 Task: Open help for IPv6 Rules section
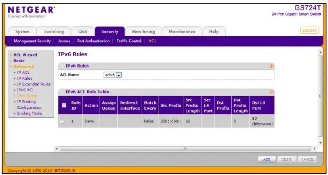[272, 66]
